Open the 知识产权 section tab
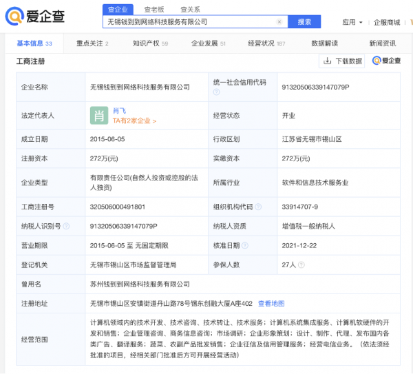 [150, 43]
